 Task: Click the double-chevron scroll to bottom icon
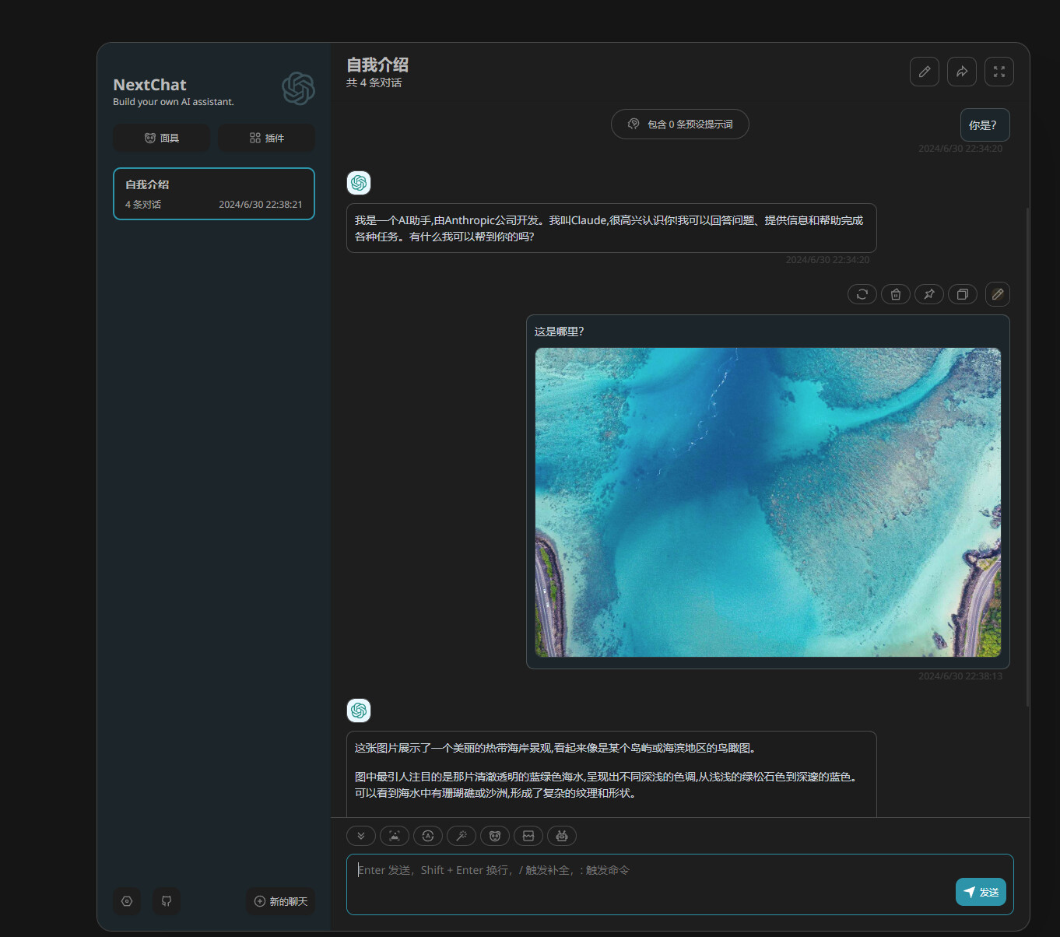tap(361, 836)
